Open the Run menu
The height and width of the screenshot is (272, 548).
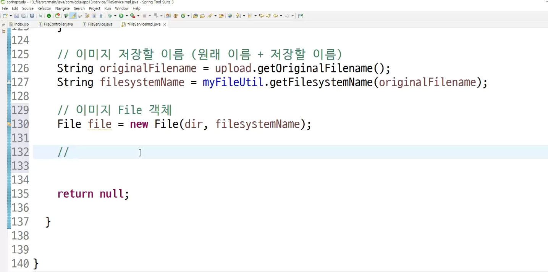[x=108, y=8]
